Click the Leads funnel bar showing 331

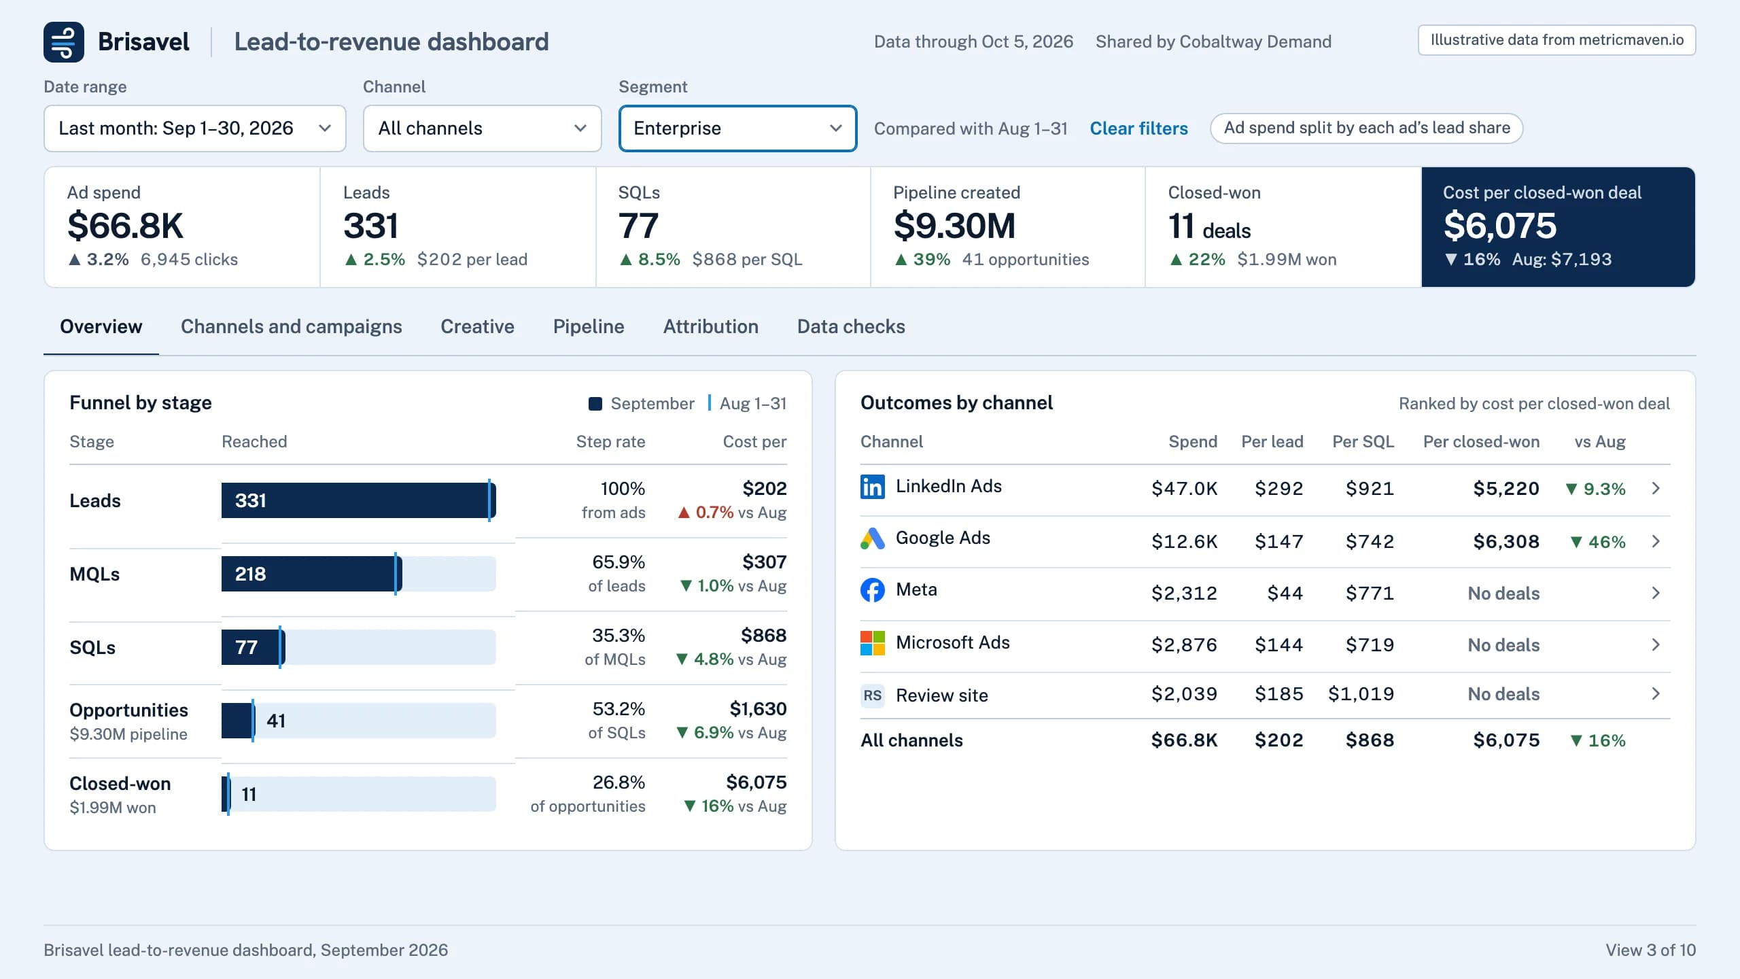tap(358, 500)
